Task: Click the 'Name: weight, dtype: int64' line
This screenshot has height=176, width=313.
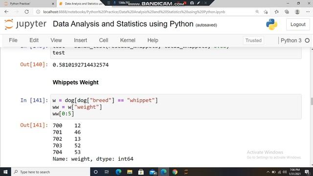Action: click(93, 159)
